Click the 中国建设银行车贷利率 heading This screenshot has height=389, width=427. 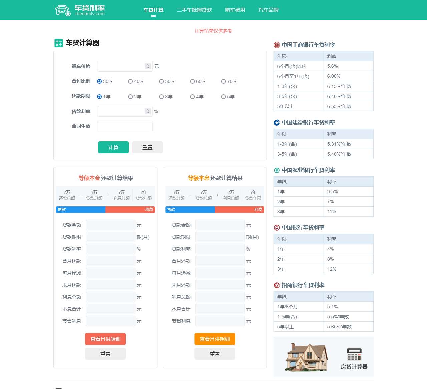coord(308,123)
